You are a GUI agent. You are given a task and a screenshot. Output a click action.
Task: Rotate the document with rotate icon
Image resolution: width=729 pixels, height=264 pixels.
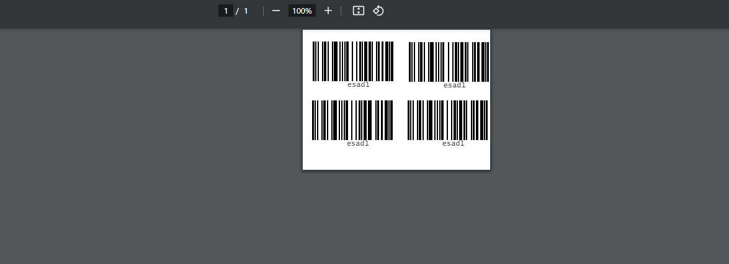[378, 11]
